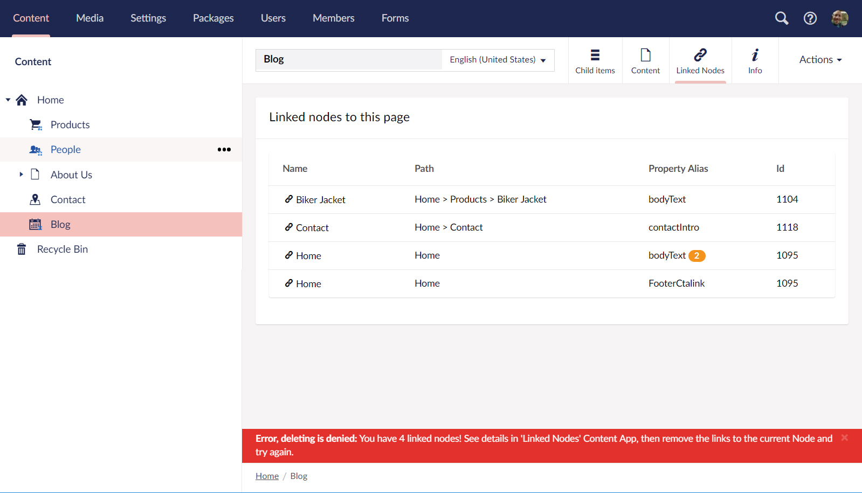Collapse the Home tree node arrow
The image size is (862, 493).
click(8, 100)
